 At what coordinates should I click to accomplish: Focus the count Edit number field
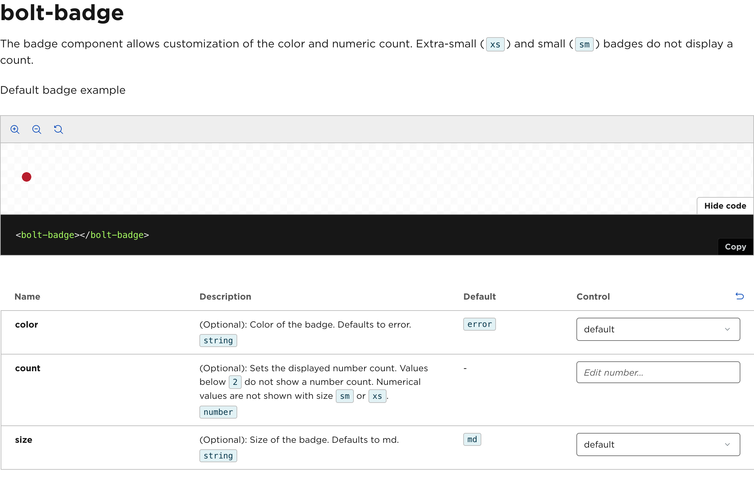658,372
